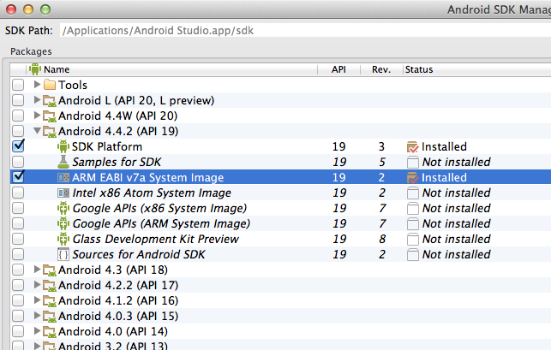Image resolution: width=551 pixels, height=350 pixels.
Task: Uncheck the ARM EABI v7a System Image checkbox
Action: (x=18, y=177)
